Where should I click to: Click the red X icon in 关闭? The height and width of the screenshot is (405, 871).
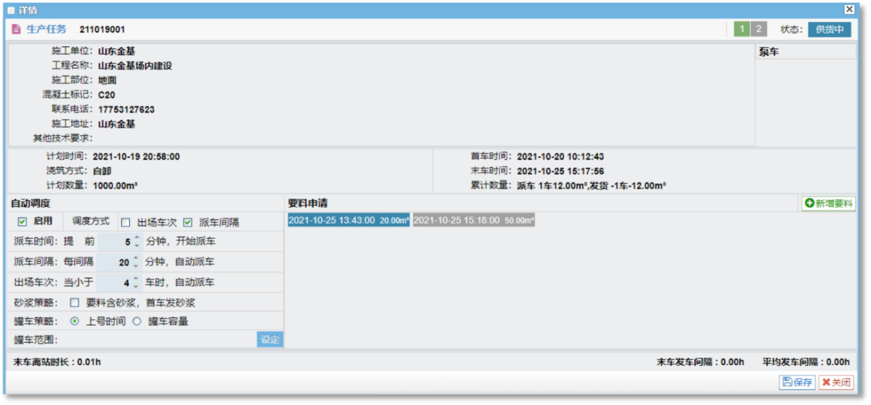[x=825, y=382]
